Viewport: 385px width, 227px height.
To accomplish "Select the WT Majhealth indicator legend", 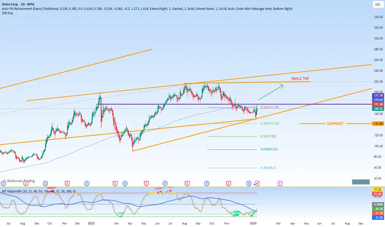I will coord(39,191).
